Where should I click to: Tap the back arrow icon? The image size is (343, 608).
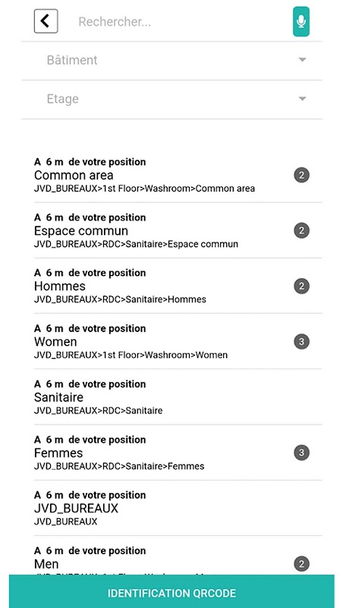[46, 21]
